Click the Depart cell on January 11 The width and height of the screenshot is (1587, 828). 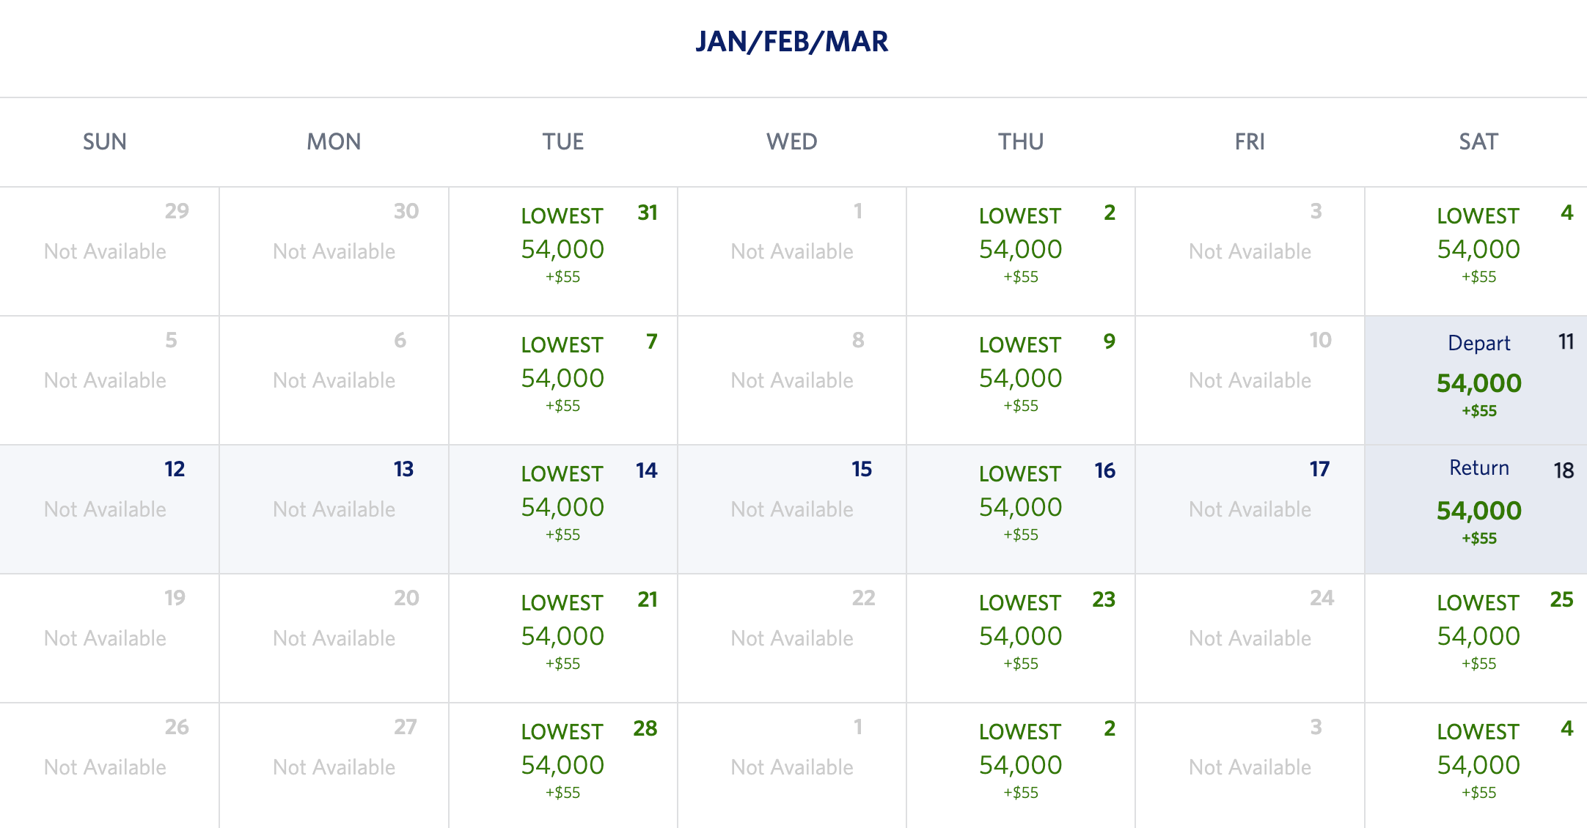(1476, 377)
